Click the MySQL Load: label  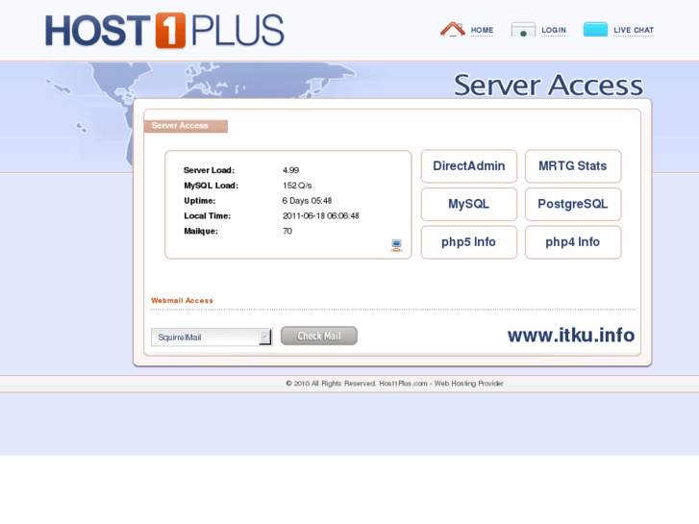[212, 186]
